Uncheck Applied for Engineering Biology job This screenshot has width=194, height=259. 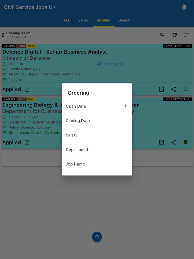coord(27,142)
